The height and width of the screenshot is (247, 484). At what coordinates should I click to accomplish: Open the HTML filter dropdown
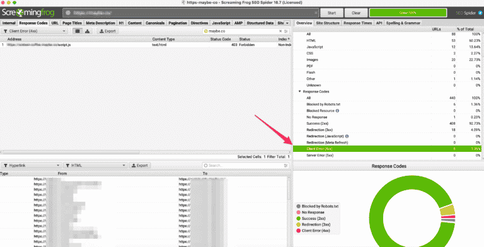coord(95,166)
